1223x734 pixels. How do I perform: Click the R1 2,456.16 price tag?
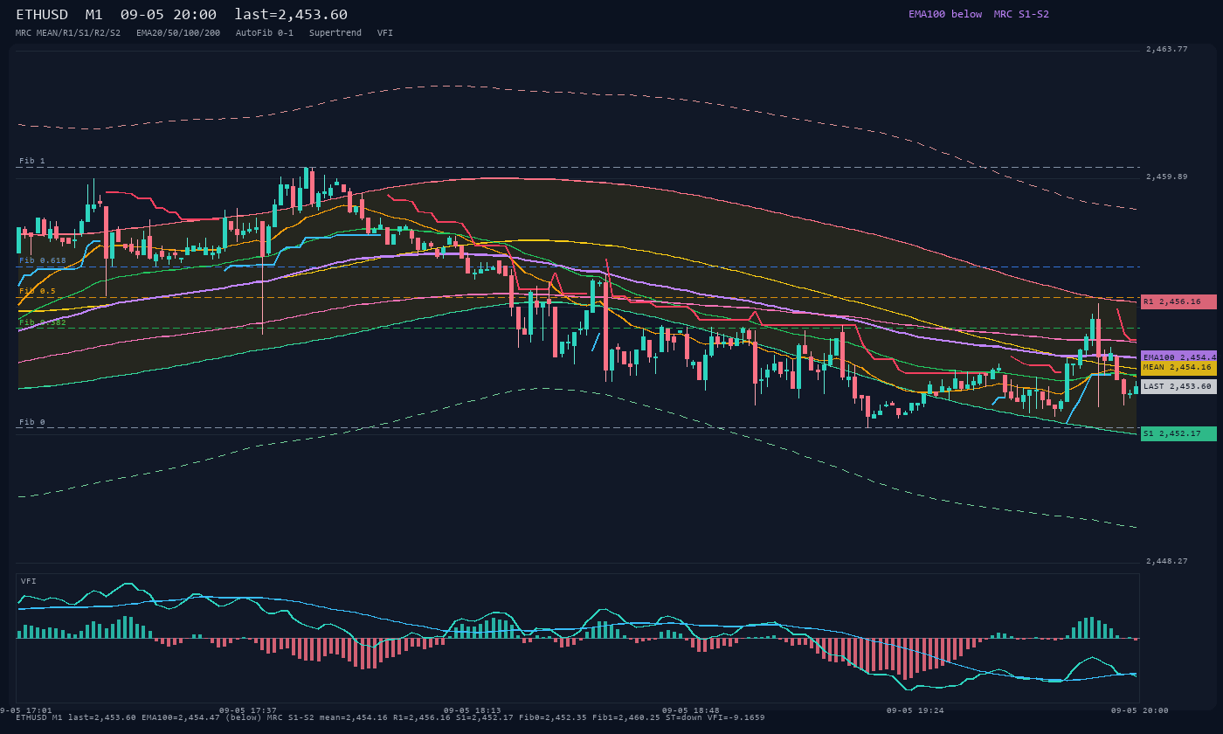[1178, 301]
